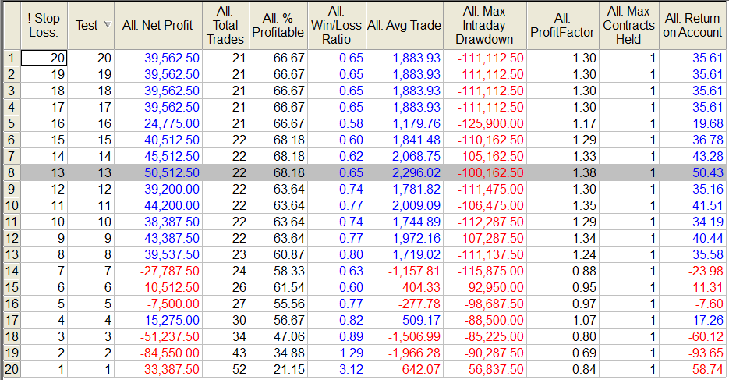Sort by Max Intraday Drawdown column
The height and width of the screenshot is (380, 729).
pos(483,25)
